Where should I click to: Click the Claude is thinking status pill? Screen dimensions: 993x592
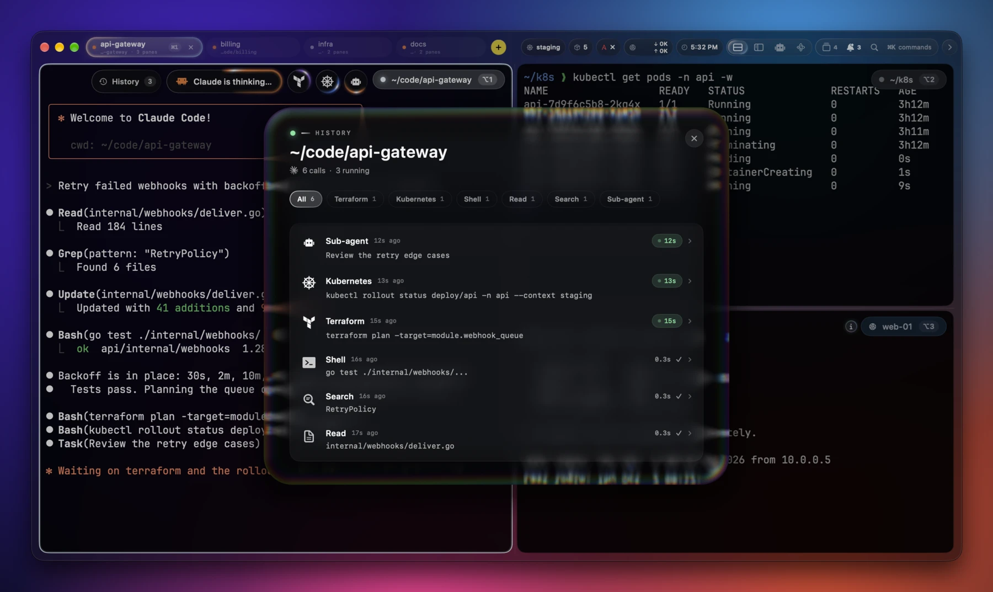pyautogui.click(x=224, y=82)
